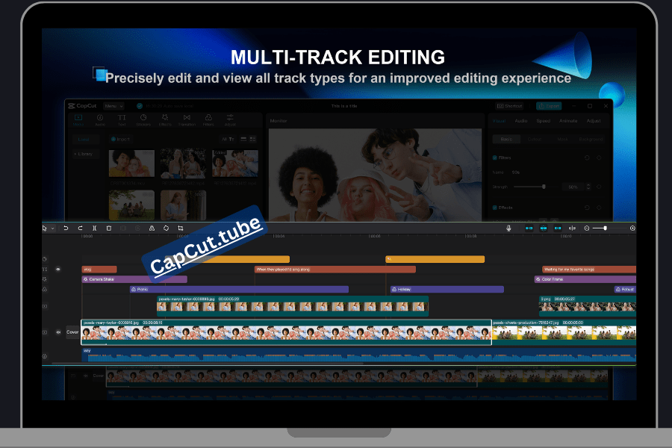Open the Menu dropdown next to CapCut logo
Screen dimensions: 672x448
point(113,106)
